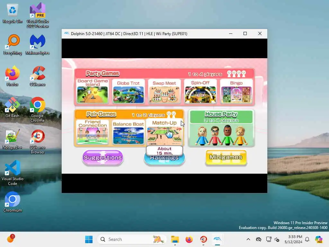Viewport: 329px width, 247px height.
Task: Open the clock showing 3:33 PM
Action: pyautogui.click(x=293, y=239)
